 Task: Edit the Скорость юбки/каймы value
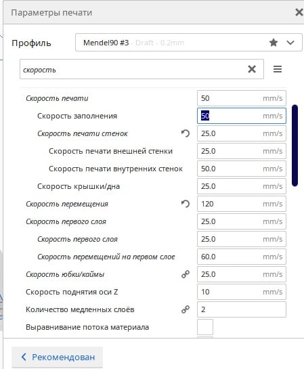coord(242,274)
